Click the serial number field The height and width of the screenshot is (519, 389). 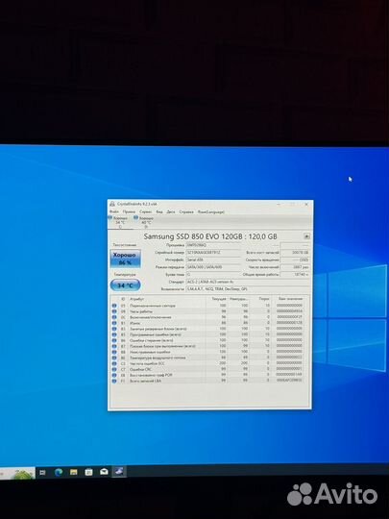click(213, 253)
